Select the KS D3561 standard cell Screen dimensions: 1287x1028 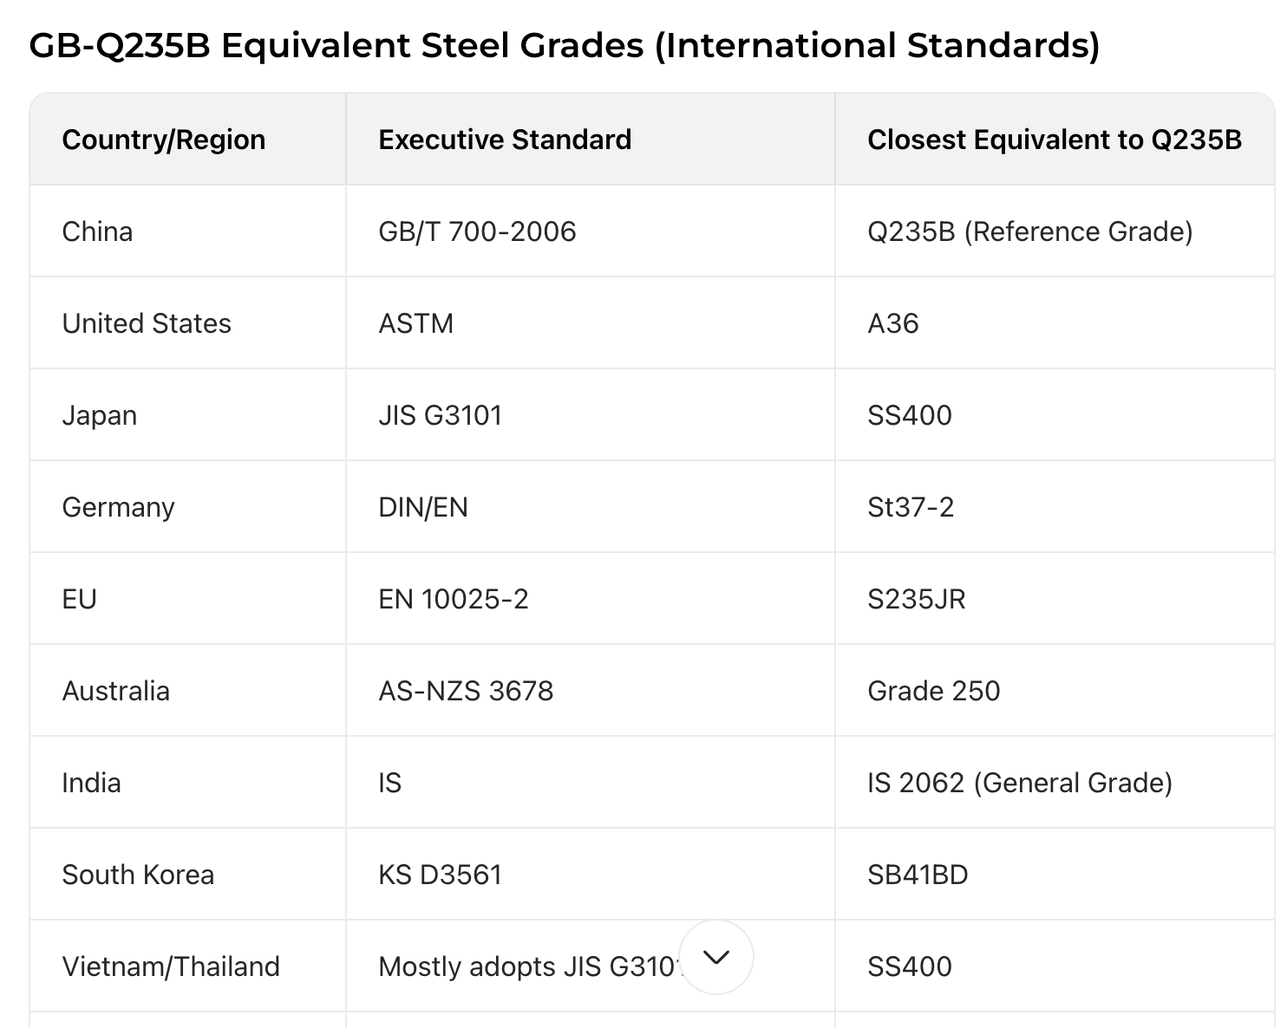tap(440, 875)
